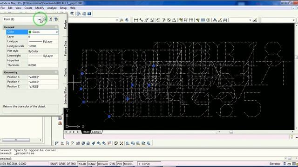Go to first layout tab arrow
Viewport: 298px width, 167px height.
(x=66, y=132)
